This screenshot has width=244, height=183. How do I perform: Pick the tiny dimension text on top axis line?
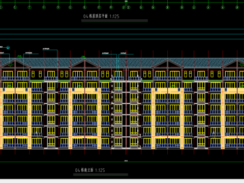coord(126,1)
